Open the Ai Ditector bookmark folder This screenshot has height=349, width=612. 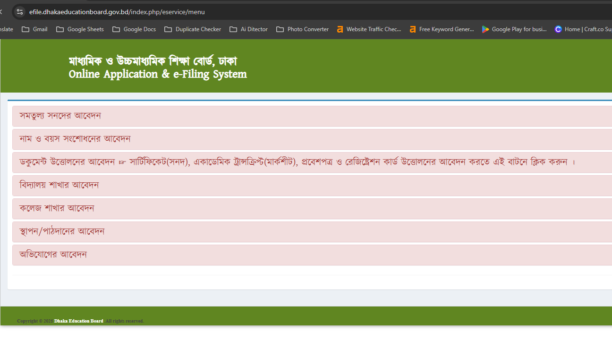(249, 29)
